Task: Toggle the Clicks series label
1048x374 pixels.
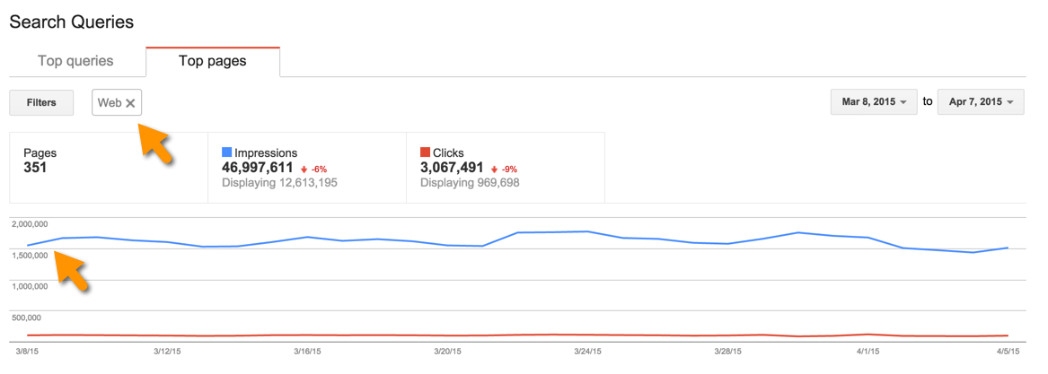Action: click(449, 152)
